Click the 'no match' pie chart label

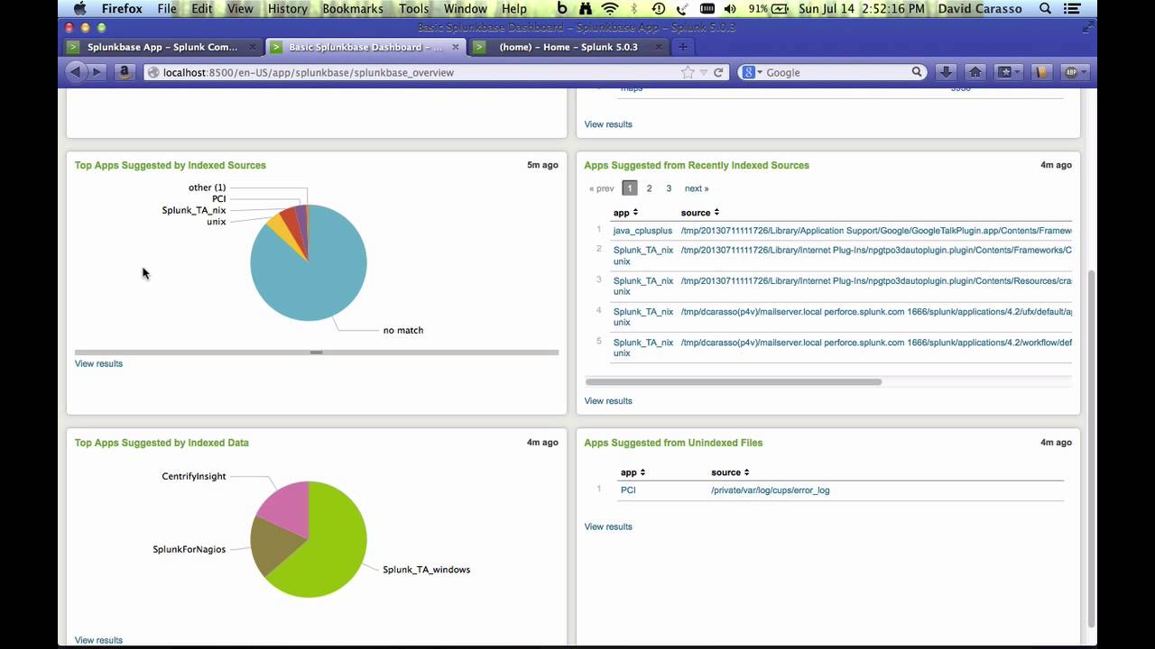coord(403,330)
